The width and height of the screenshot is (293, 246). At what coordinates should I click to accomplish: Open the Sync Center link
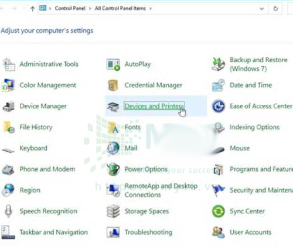247,211
